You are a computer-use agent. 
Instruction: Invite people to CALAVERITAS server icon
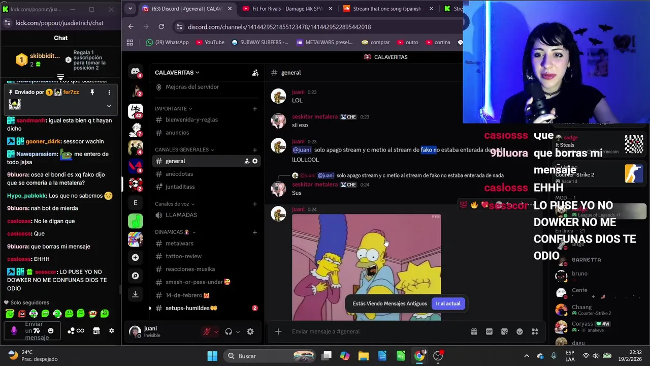255,73
